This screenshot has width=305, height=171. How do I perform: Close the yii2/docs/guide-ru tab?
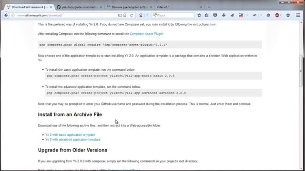point(101,7)
